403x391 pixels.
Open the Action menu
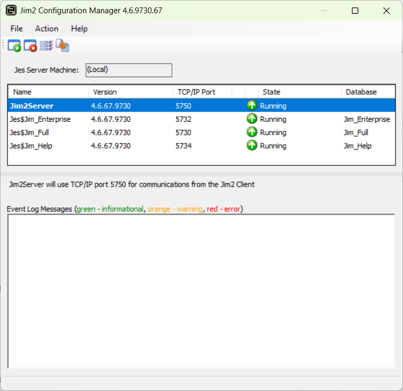(47, 29)
